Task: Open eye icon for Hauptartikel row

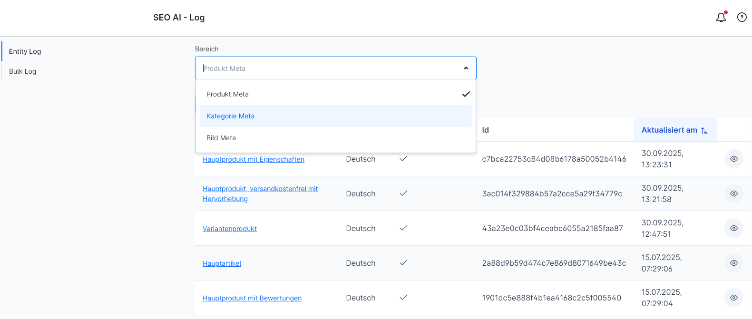Action: click(x=733, y=263)
